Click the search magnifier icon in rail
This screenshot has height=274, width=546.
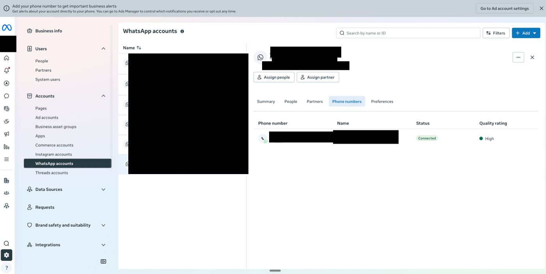pyautogui.click(x=6, y=244)
